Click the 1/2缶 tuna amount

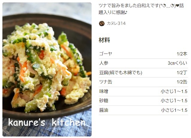pyautogui.click(x=182, y=82)
